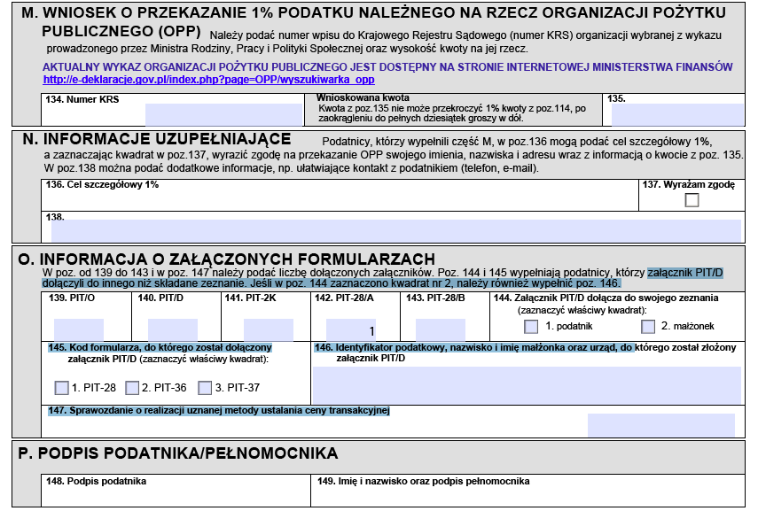
Task: Click the additional information field 138
Action: pos(396,231)
